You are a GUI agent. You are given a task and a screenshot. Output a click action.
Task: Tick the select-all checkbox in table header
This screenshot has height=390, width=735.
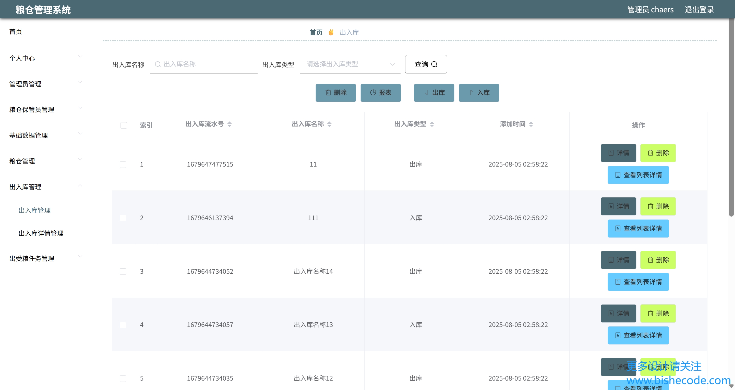coord(124,125)
